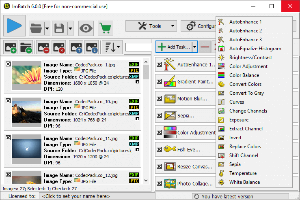Select the CodecPack.co_10.jpg castle thumbnail
Image resolution: width=300 pixels, height=200 pixels.
pyautogui.click(x=27, y=110)
